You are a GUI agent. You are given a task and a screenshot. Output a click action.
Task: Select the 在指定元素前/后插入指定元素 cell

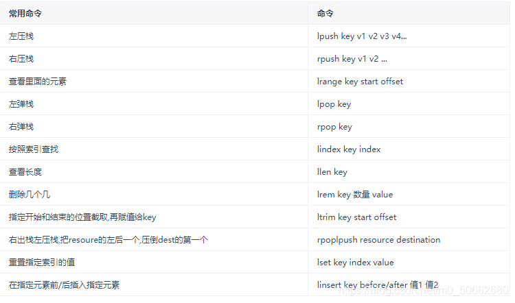[154, 284]
